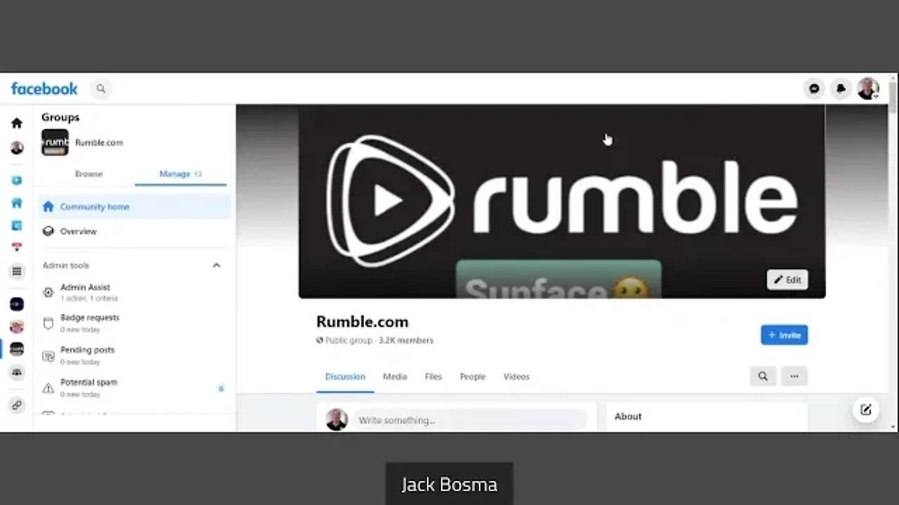Click the Rumble.com group thumbnail in sidebar

pyautogui.click(x=55, y=142)
